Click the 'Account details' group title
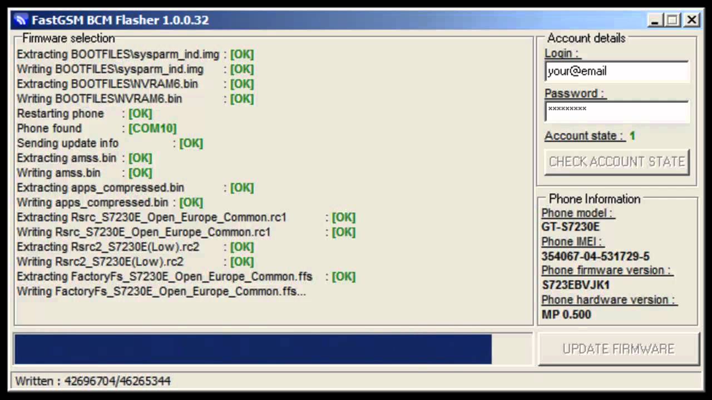 coord(586,38)
